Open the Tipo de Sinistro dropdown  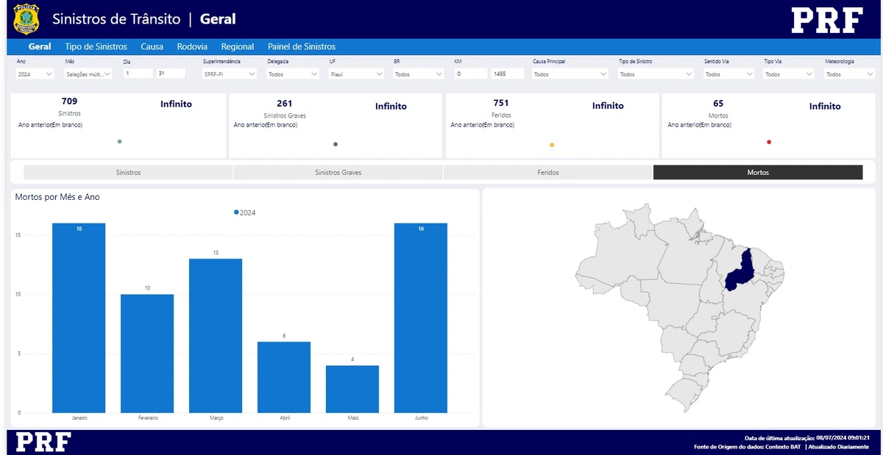click(x=656, y=74)
